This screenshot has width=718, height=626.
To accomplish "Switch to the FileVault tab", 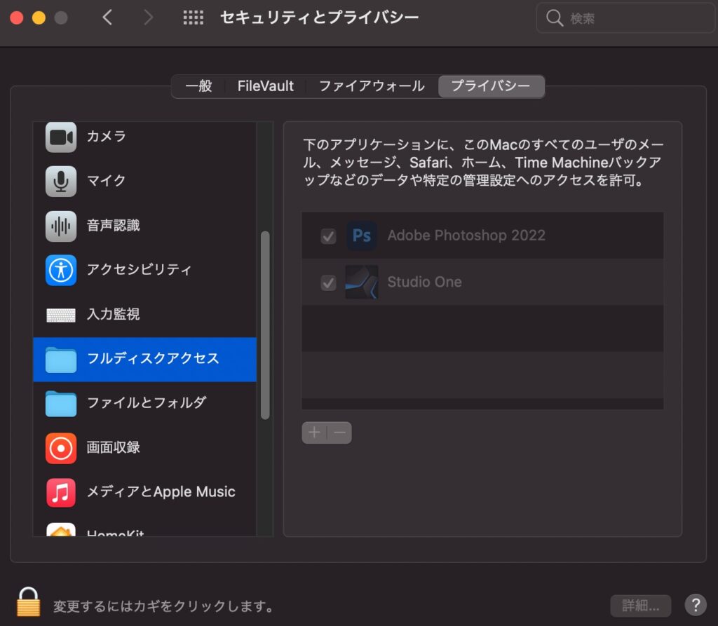I will click(266, 86).
